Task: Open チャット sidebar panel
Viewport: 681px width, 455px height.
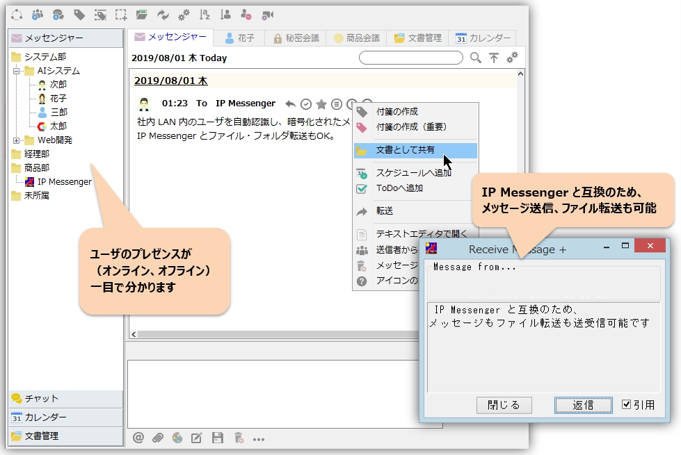Action: point(66,398)
